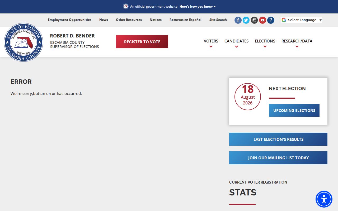Open Recursos en Español page
This screenshot has width=338, height=211.
coord(185,20)
